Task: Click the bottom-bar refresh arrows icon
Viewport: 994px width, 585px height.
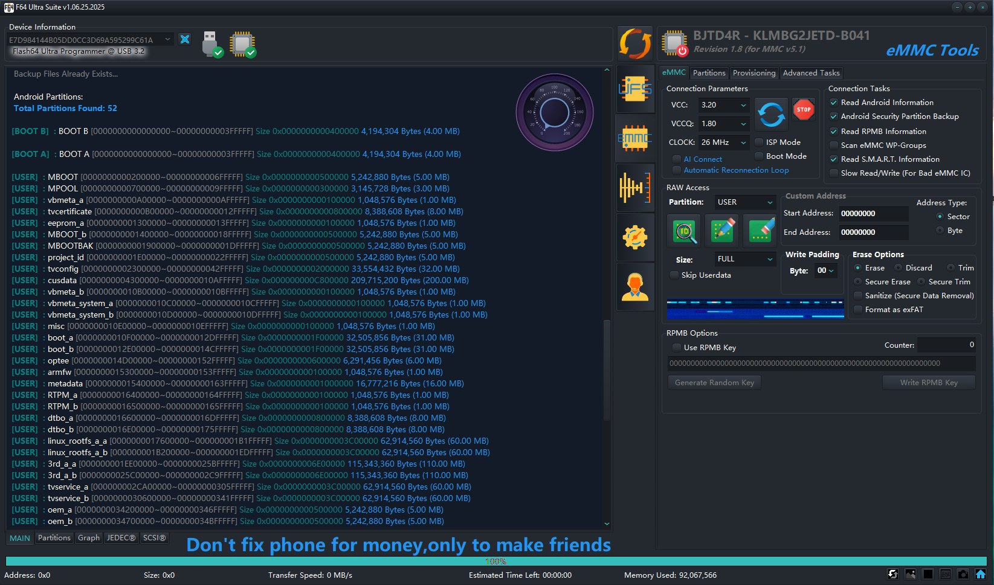Action: (x=892, y=574)
